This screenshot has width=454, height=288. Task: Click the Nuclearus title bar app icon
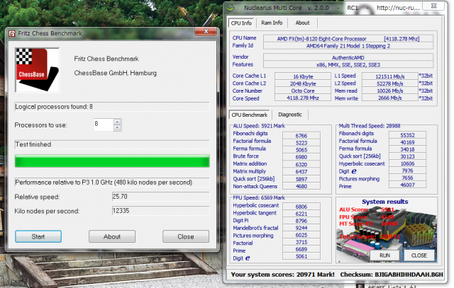coord(230,8)
